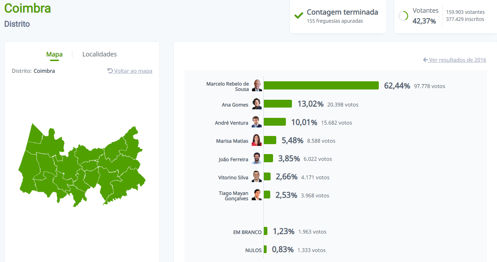Viewport: 497px width, 262px height.
Task: Click the undo arrow icon beside Voltar ao mapa
Action: 110,71
